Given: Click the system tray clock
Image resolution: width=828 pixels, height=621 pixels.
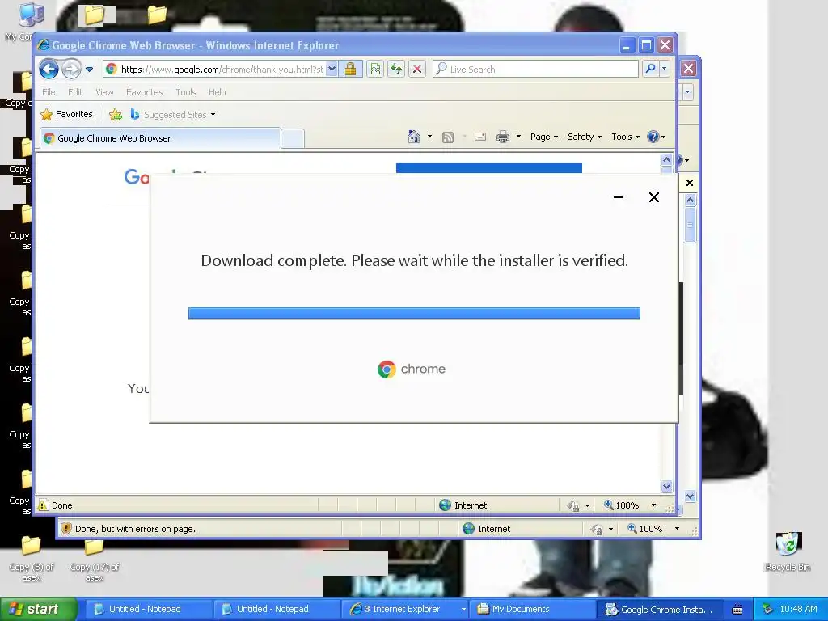Looking at the screenshot, I should click(798, 610).
